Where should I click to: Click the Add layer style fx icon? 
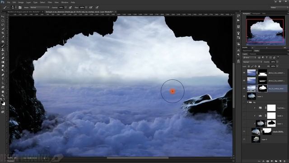[x=263, y=161]
